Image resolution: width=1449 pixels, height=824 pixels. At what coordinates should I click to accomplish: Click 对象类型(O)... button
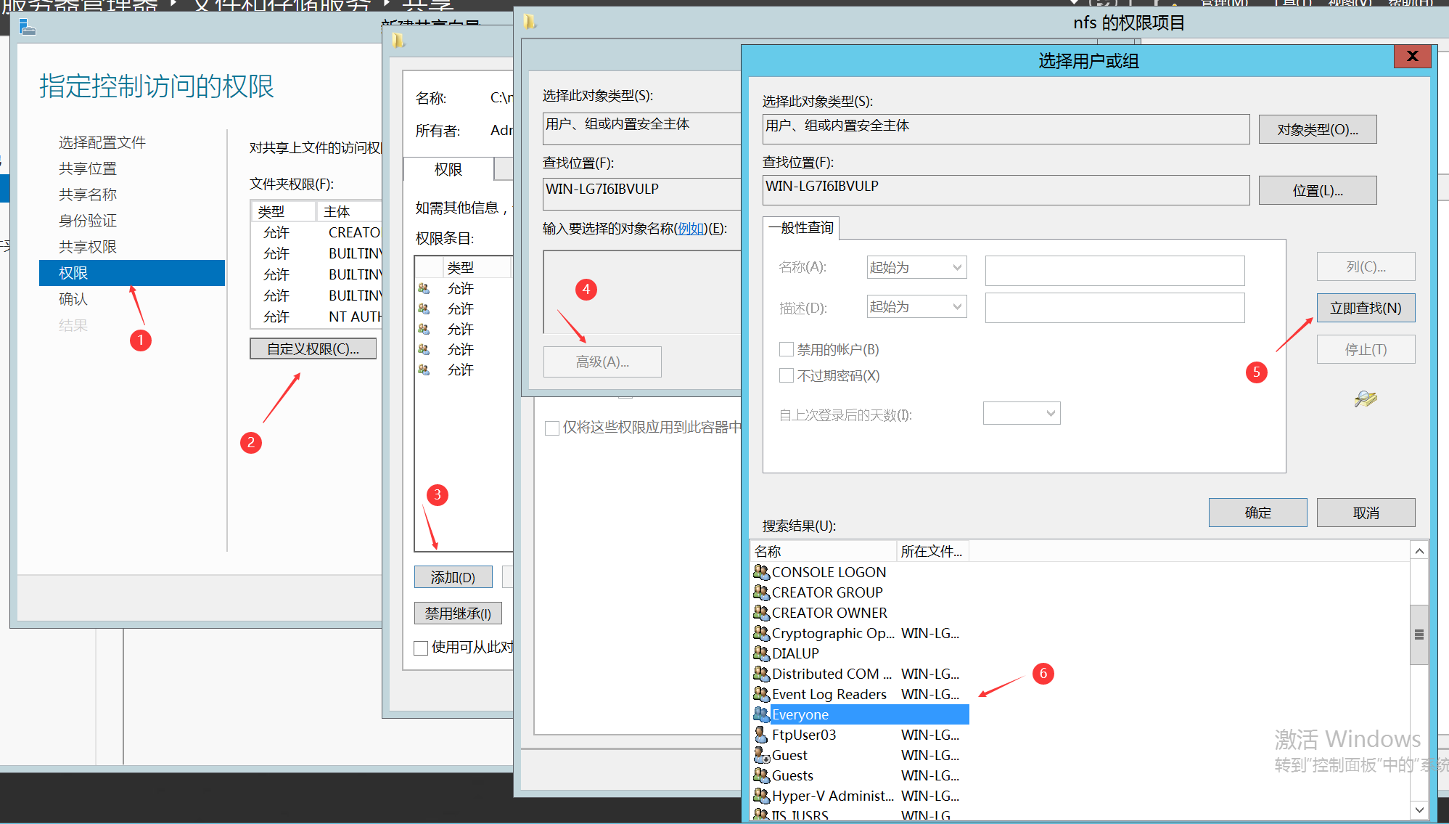(x=1318, y=129)
